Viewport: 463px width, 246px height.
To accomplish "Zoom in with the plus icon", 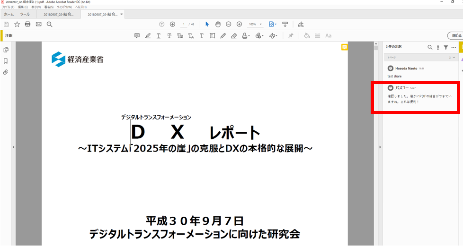I will pyautogui.click(x=240, y=24).
